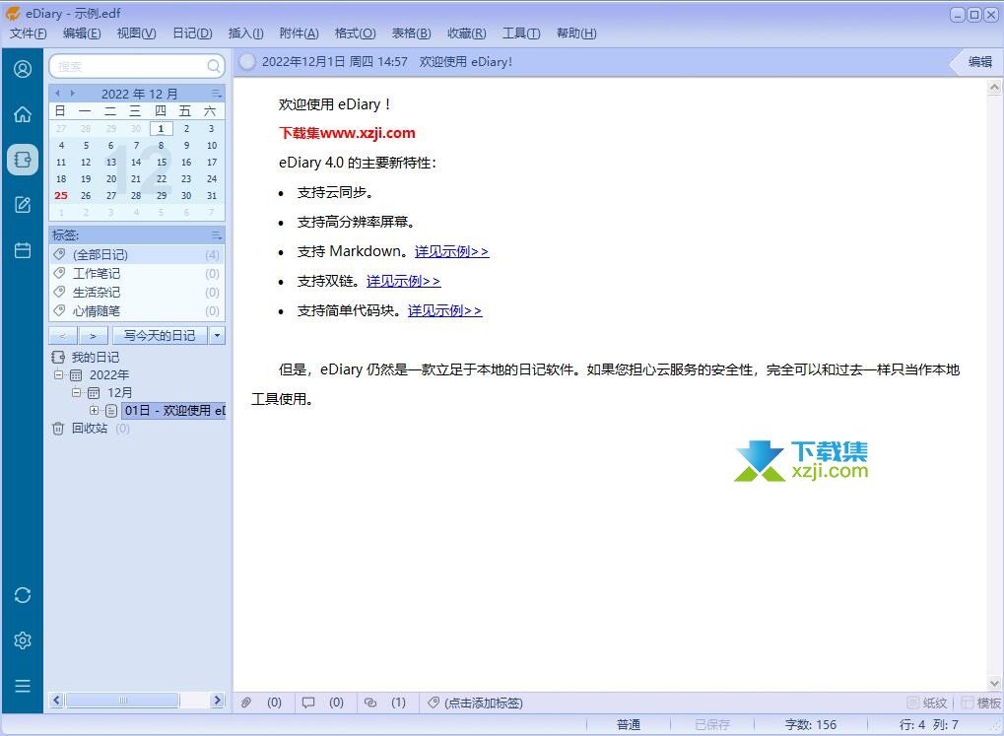Click the edit/compose note sidebar icon
1004x736 pixels.
(x=23, y=205)
